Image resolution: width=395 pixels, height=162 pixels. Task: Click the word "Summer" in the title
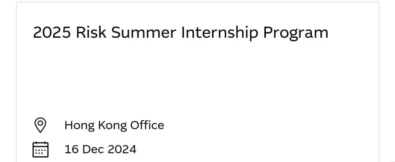tap(143, 33)
